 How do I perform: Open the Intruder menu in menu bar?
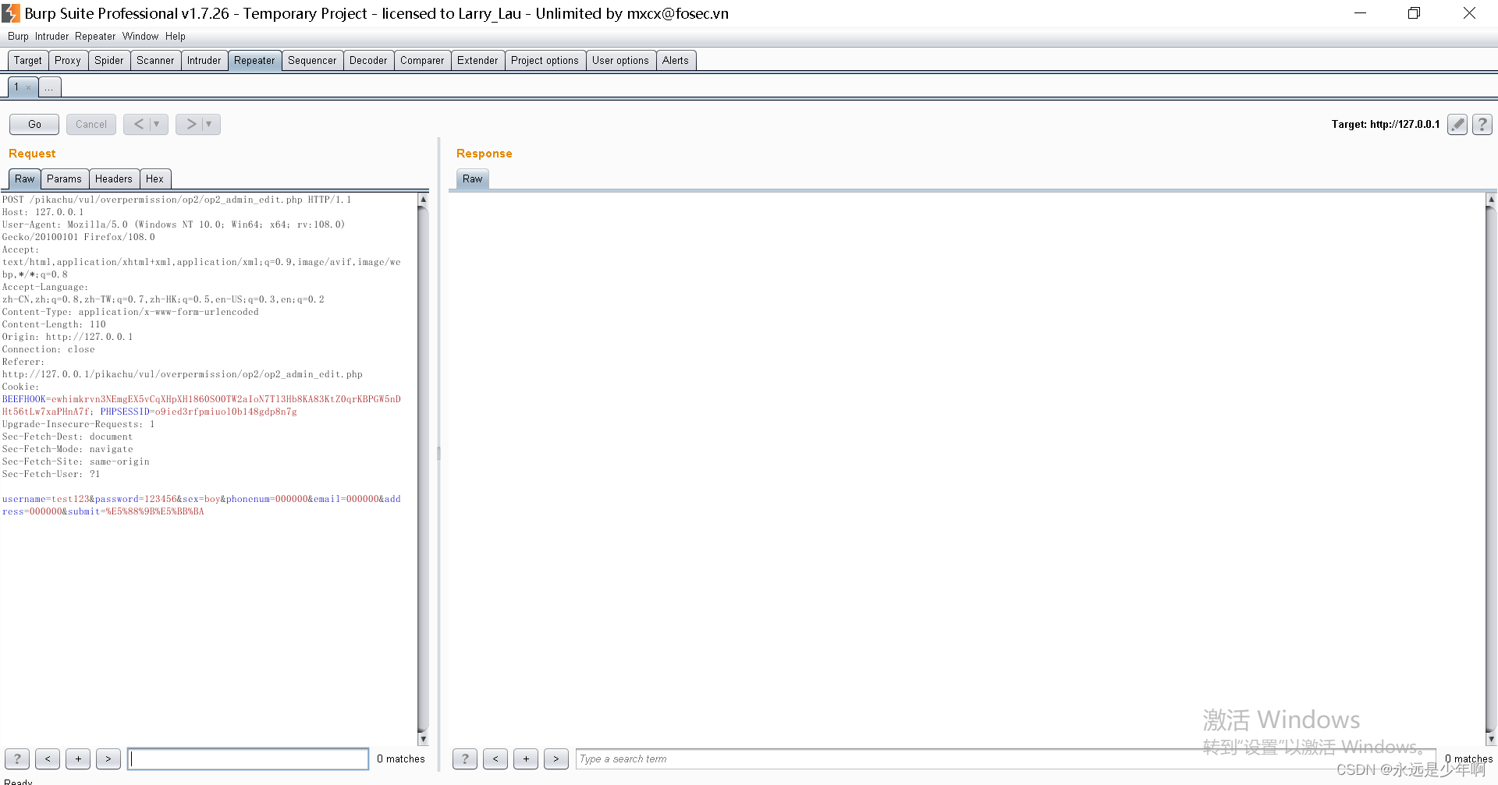(51, 36)
